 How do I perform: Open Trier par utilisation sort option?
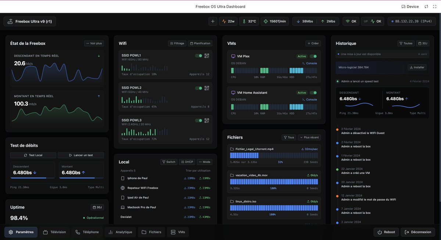(x=198, y=171)
